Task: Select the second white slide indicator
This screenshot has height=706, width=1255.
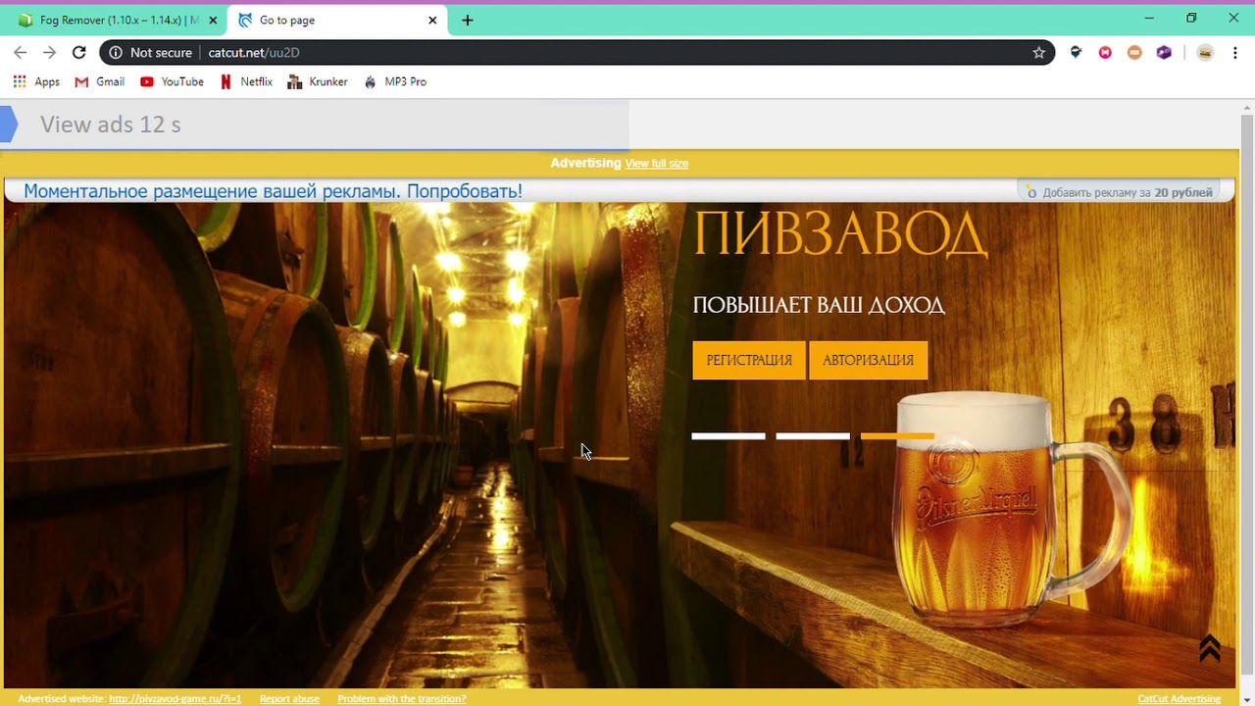Action: coord(813,436)
